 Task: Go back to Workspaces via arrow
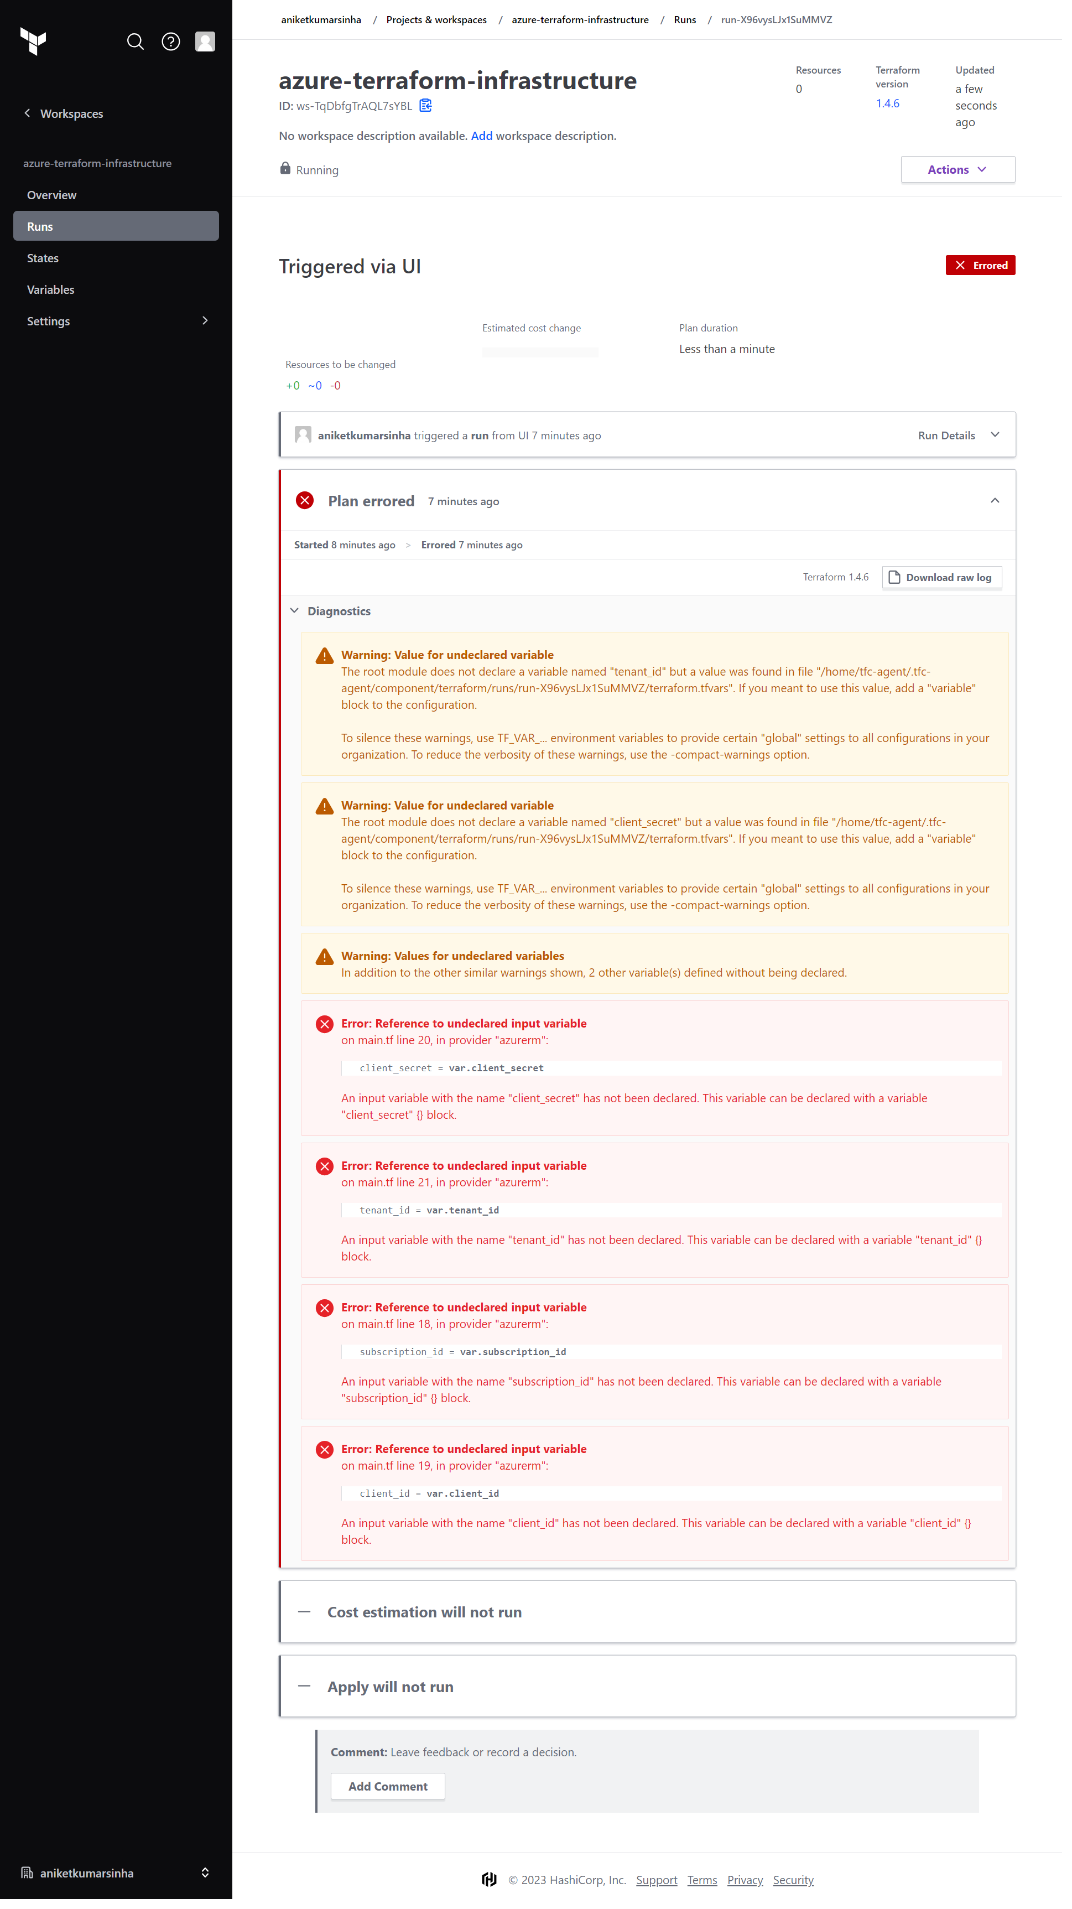pyautogui.click(x=28, y=113)
